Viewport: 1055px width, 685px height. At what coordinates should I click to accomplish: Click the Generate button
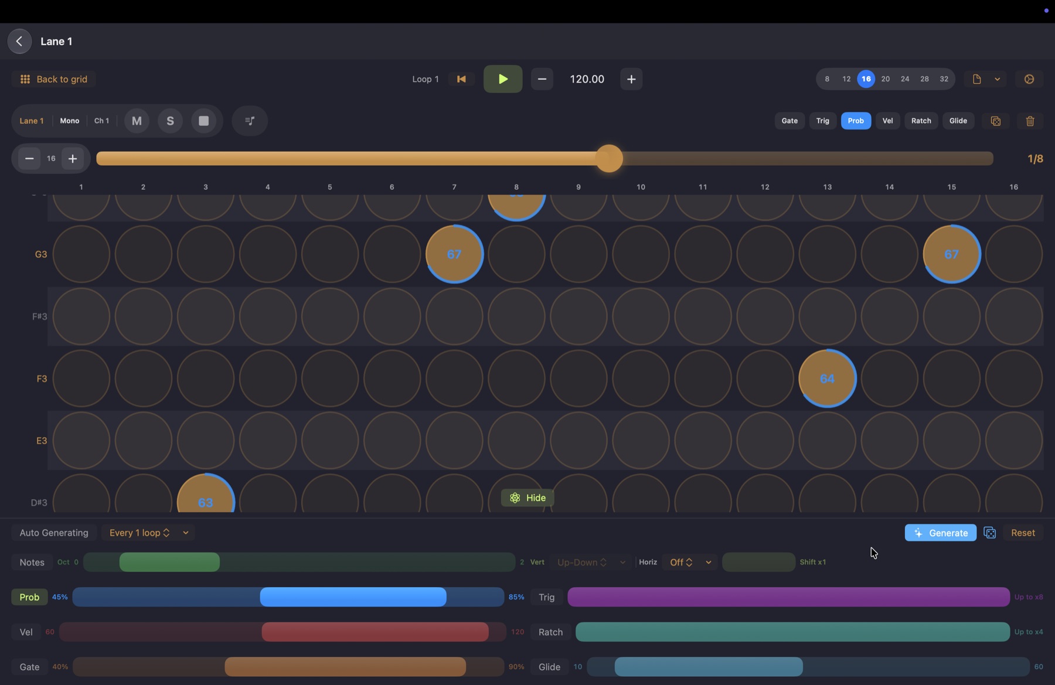(940, 533)
